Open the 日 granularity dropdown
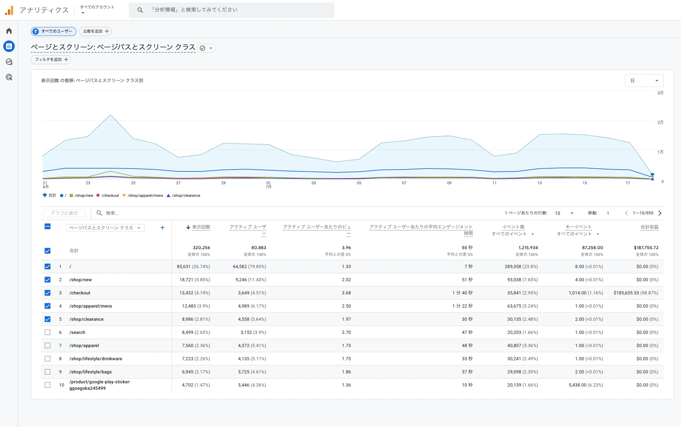Screen dimensions: 681x427 pos(644,81)
